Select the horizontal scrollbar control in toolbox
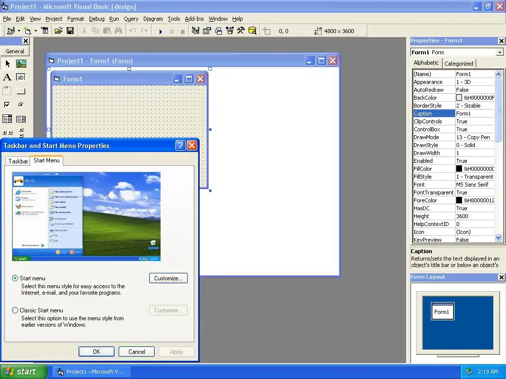The image size is (506, 379). (7, 132)
